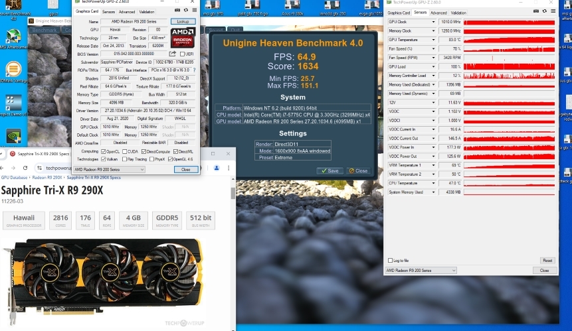Open the inno3d gtx 260 desktop file
The image size is (572, 331).
tap(332, 9)
